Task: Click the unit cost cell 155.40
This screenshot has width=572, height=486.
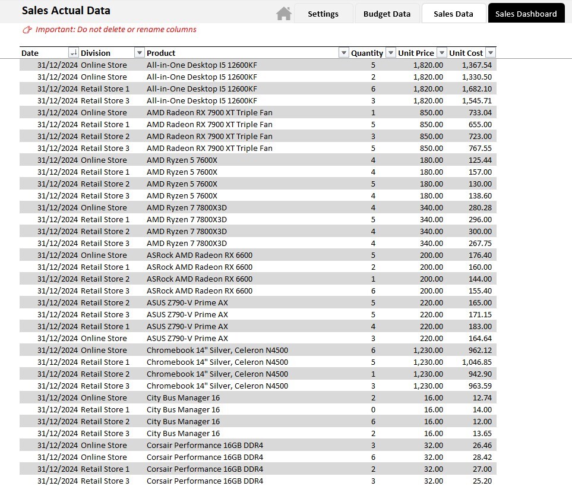Action: click(x=480, y=291)
